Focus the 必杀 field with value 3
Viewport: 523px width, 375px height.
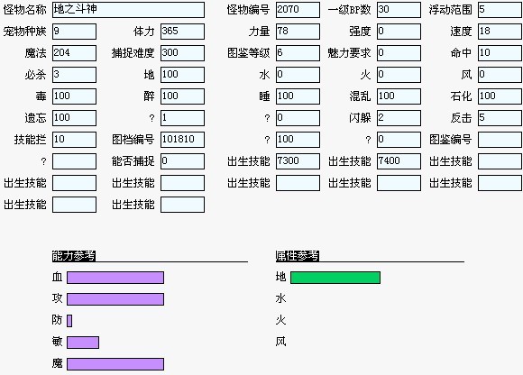[74, 75]
